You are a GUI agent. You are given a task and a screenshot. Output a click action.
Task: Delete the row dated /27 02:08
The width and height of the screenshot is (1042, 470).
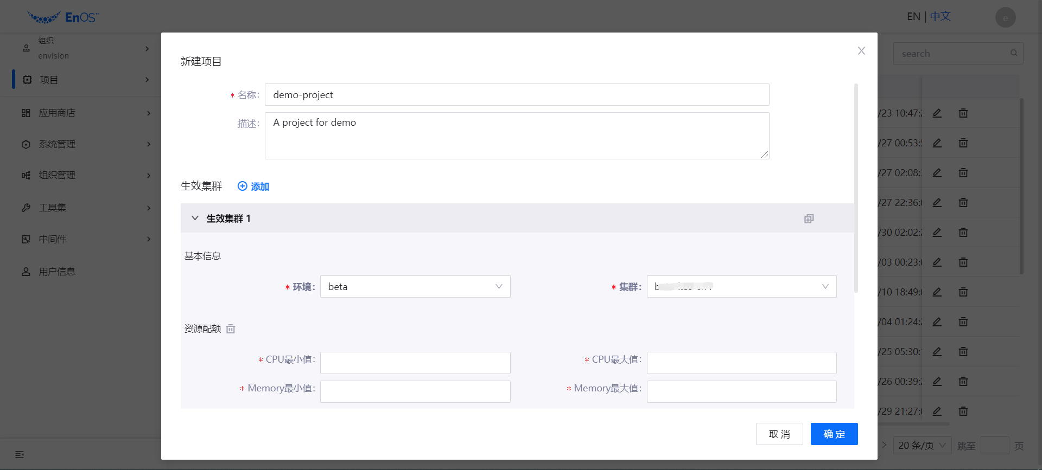pyautogui.click(x=963, y=173)
